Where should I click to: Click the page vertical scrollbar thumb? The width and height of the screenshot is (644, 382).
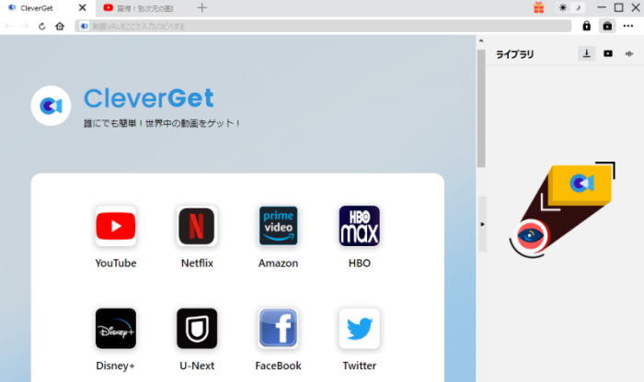(481, 108)
